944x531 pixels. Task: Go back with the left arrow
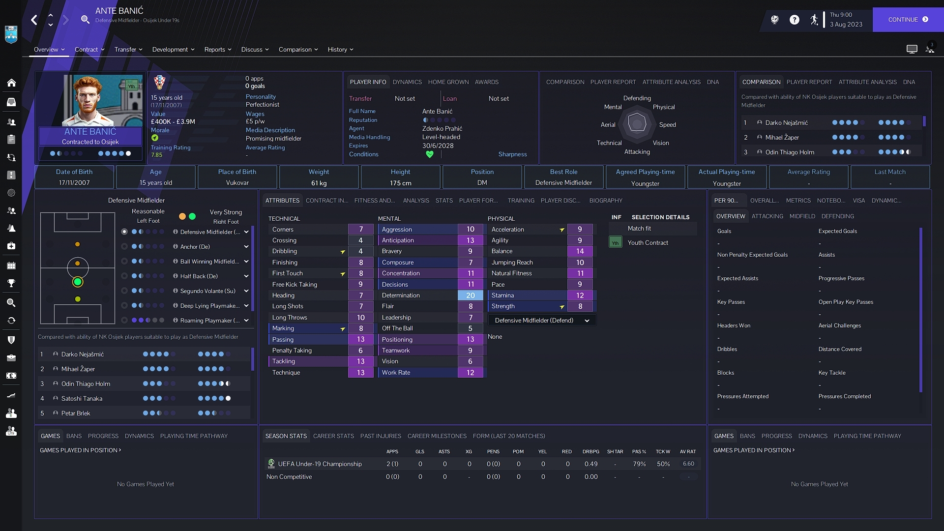click(34, 20)
